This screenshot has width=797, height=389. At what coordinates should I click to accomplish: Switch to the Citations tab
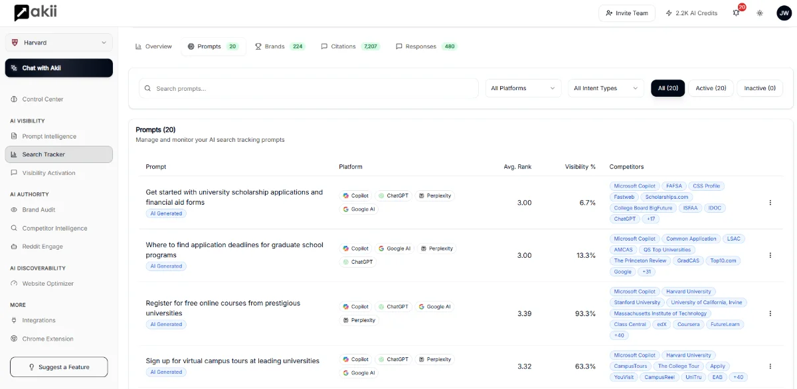pos(349,46)
